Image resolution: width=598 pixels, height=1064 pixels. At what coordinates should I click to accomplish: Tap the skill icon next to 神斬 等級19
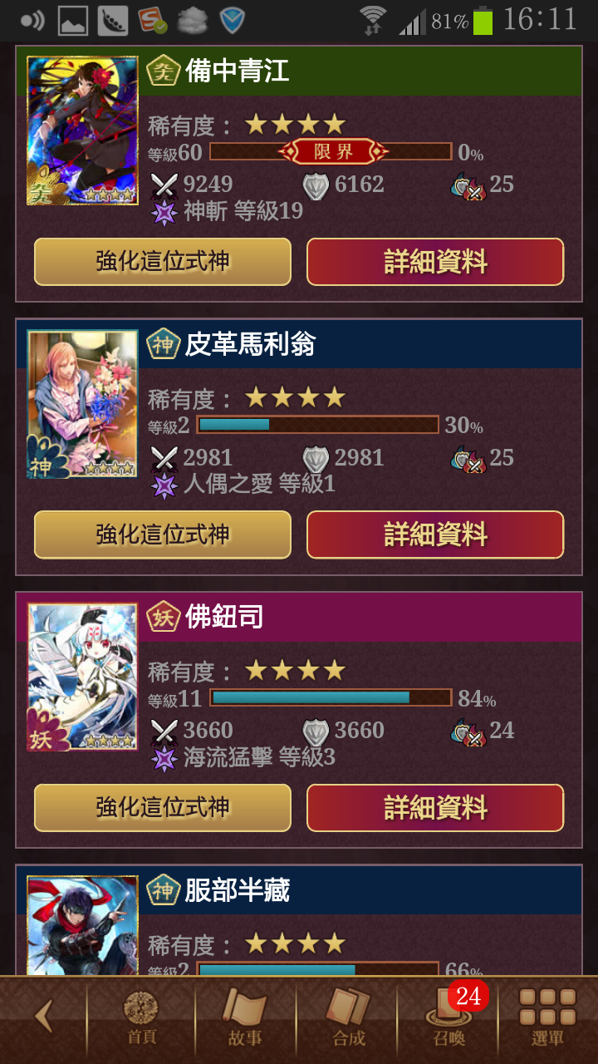[x=164, y=212]
